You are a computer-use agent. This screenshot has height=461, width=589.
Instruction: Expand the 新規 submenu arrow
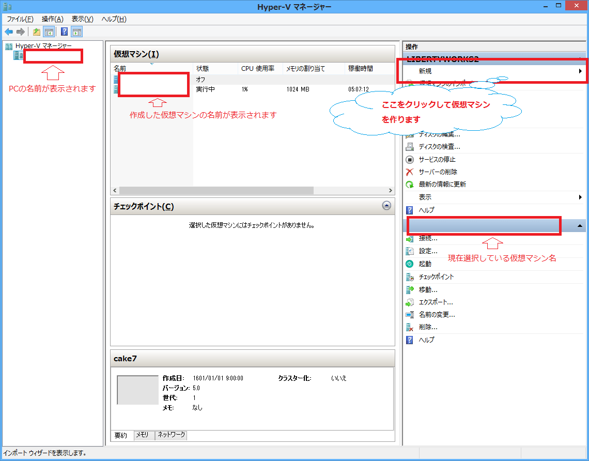click(x=580, y=71)
